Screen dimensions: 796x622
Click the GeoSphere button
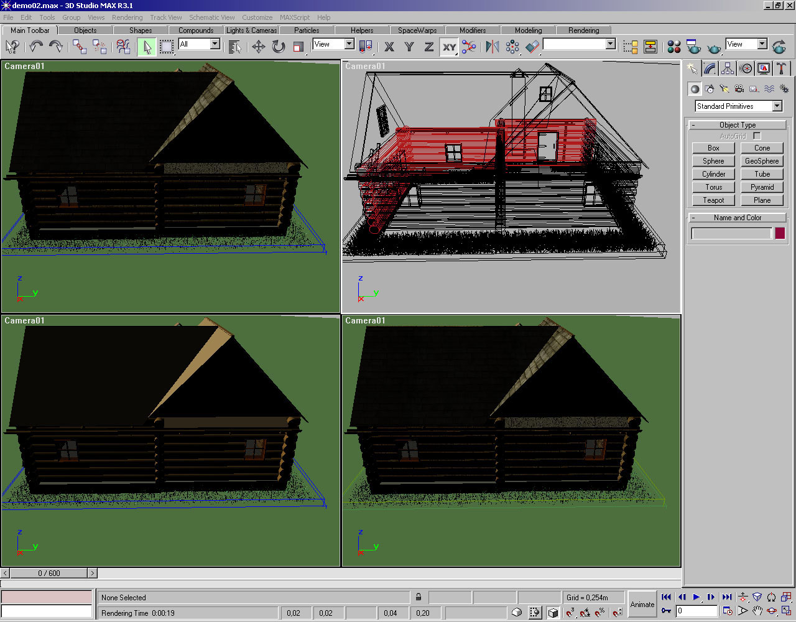click(761, 161)
